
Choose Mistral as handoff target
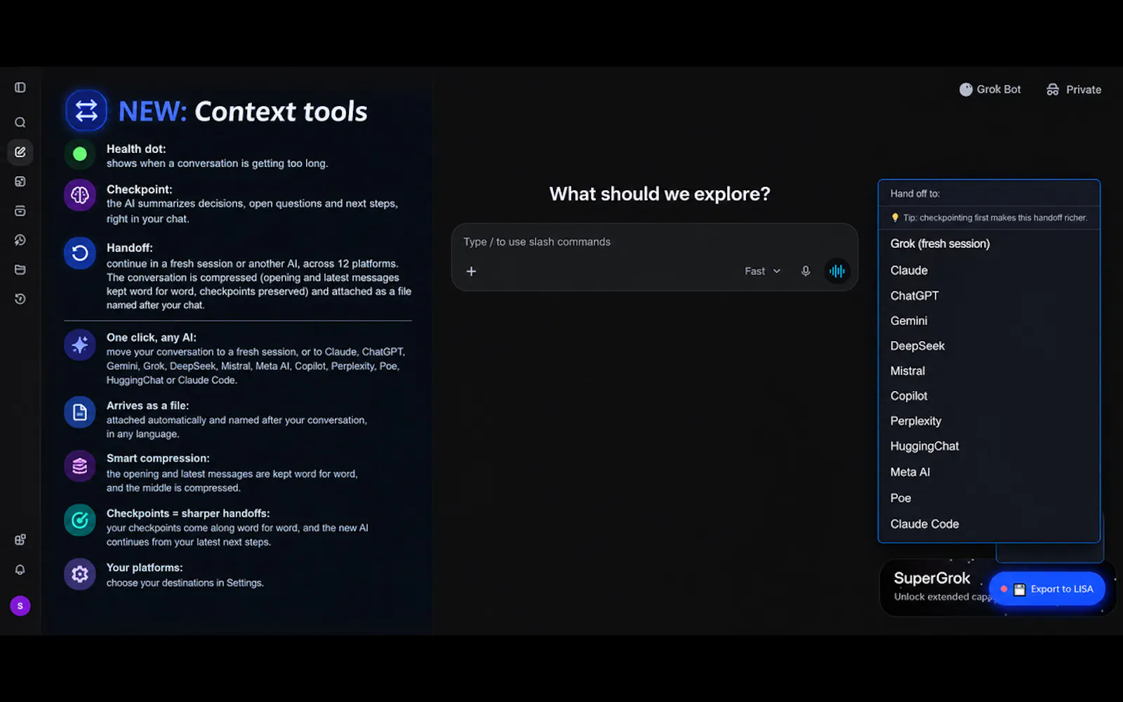(989, 371)
